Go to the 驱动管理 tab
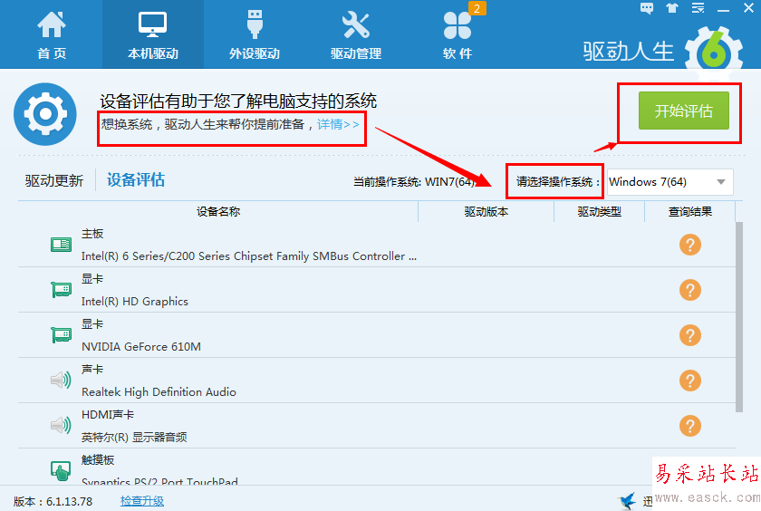761x511 pixels. click(x=356, y=35)
